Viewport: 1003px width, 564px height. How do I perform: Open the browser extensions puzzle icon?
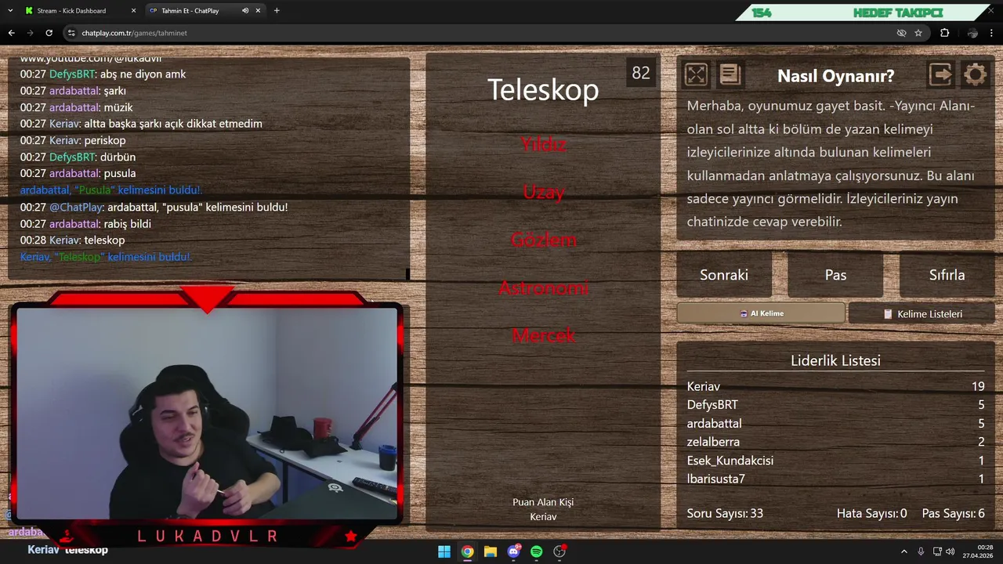tap(944, 33)
